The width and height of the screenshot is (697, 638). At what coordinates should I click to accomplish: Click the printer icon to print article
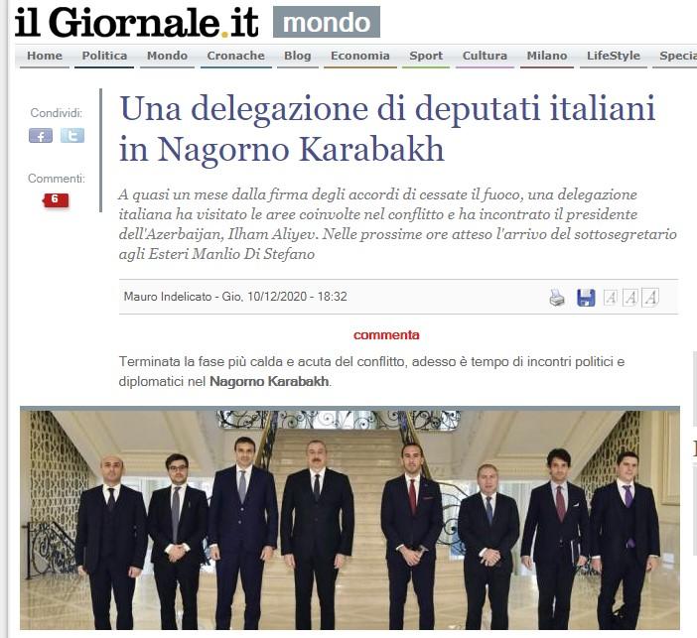click(x=557, y=298)
